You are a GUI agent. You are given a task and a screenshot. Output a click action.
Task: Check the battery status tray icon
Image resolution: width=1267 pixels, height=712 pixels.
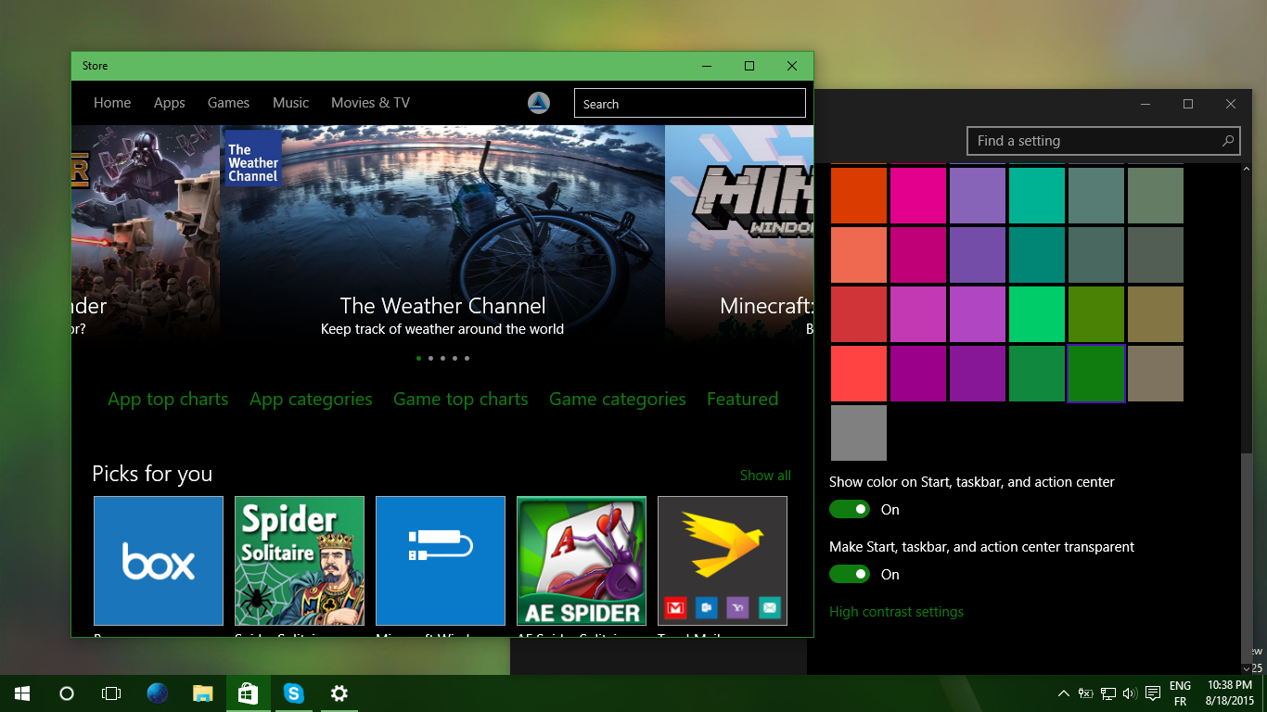pos(1086,693)
